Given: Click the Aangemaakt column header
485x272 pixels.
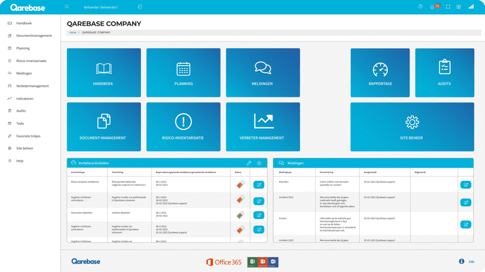Looking at the screenshot, I should click(x=371, y=172).
